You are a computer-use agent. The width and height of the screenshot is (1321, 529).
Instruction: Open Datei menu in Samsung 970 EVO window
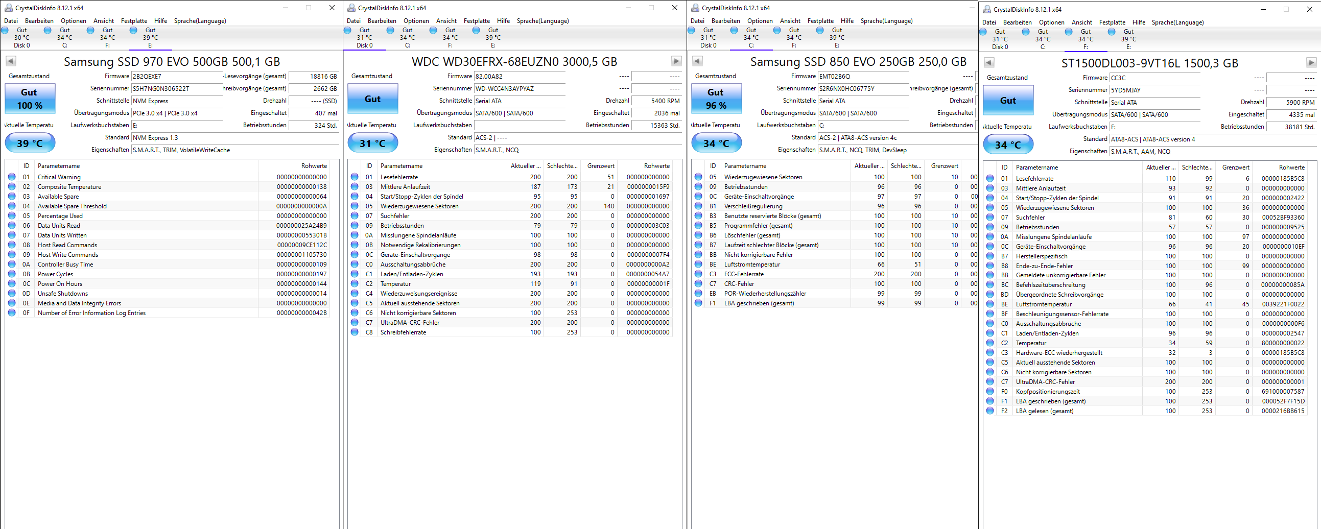coord(11,21)
